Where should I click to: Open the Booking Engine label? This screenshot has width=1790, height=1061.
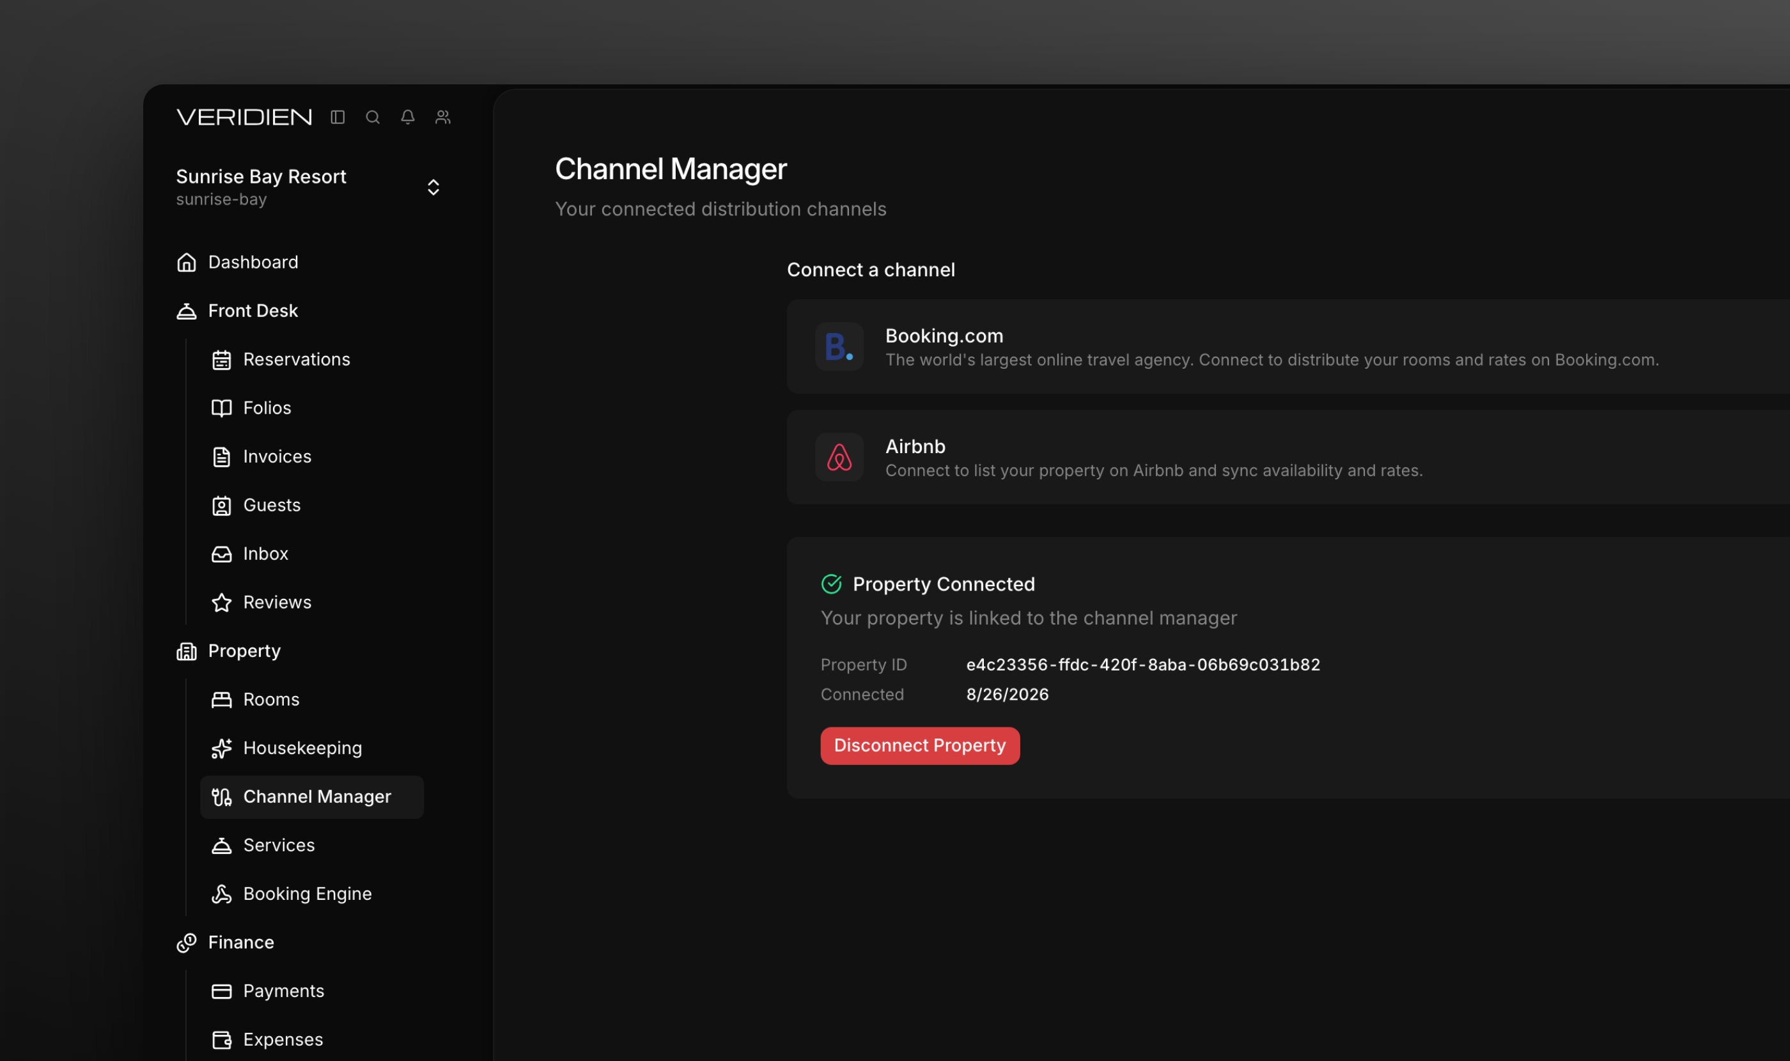point(307,894)
